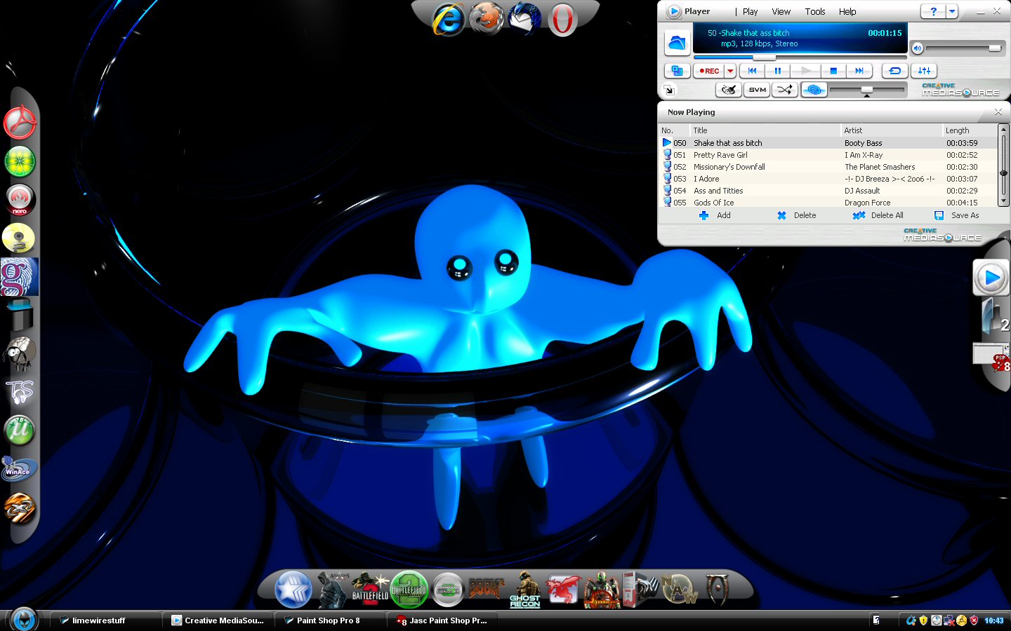The width and height of the screenshot is (1011, 631).
Task: Open the Start button on the taskbar
Action: pyautogui.click(x=24, y=620)
